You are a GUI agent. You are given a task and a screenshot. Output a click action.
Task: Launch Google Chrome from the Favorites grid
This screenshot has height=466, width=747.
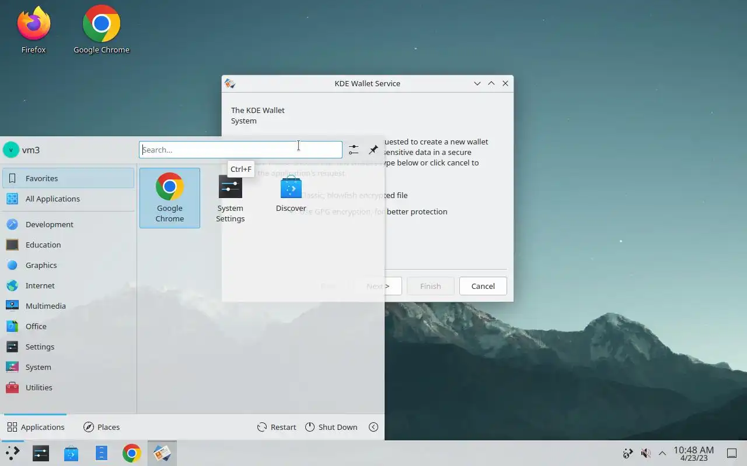point(170,198)
